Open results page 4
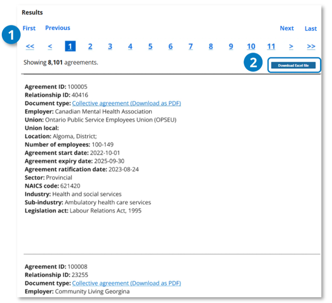Image resolution: width=332 pixels, height=303 pixels. coord(130,46)
